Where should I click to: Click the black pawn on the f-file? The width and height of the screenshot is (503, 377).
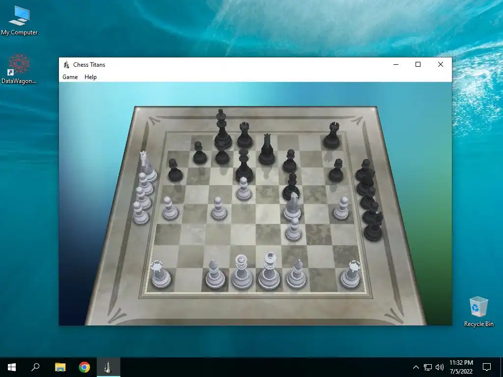(290, 161)
